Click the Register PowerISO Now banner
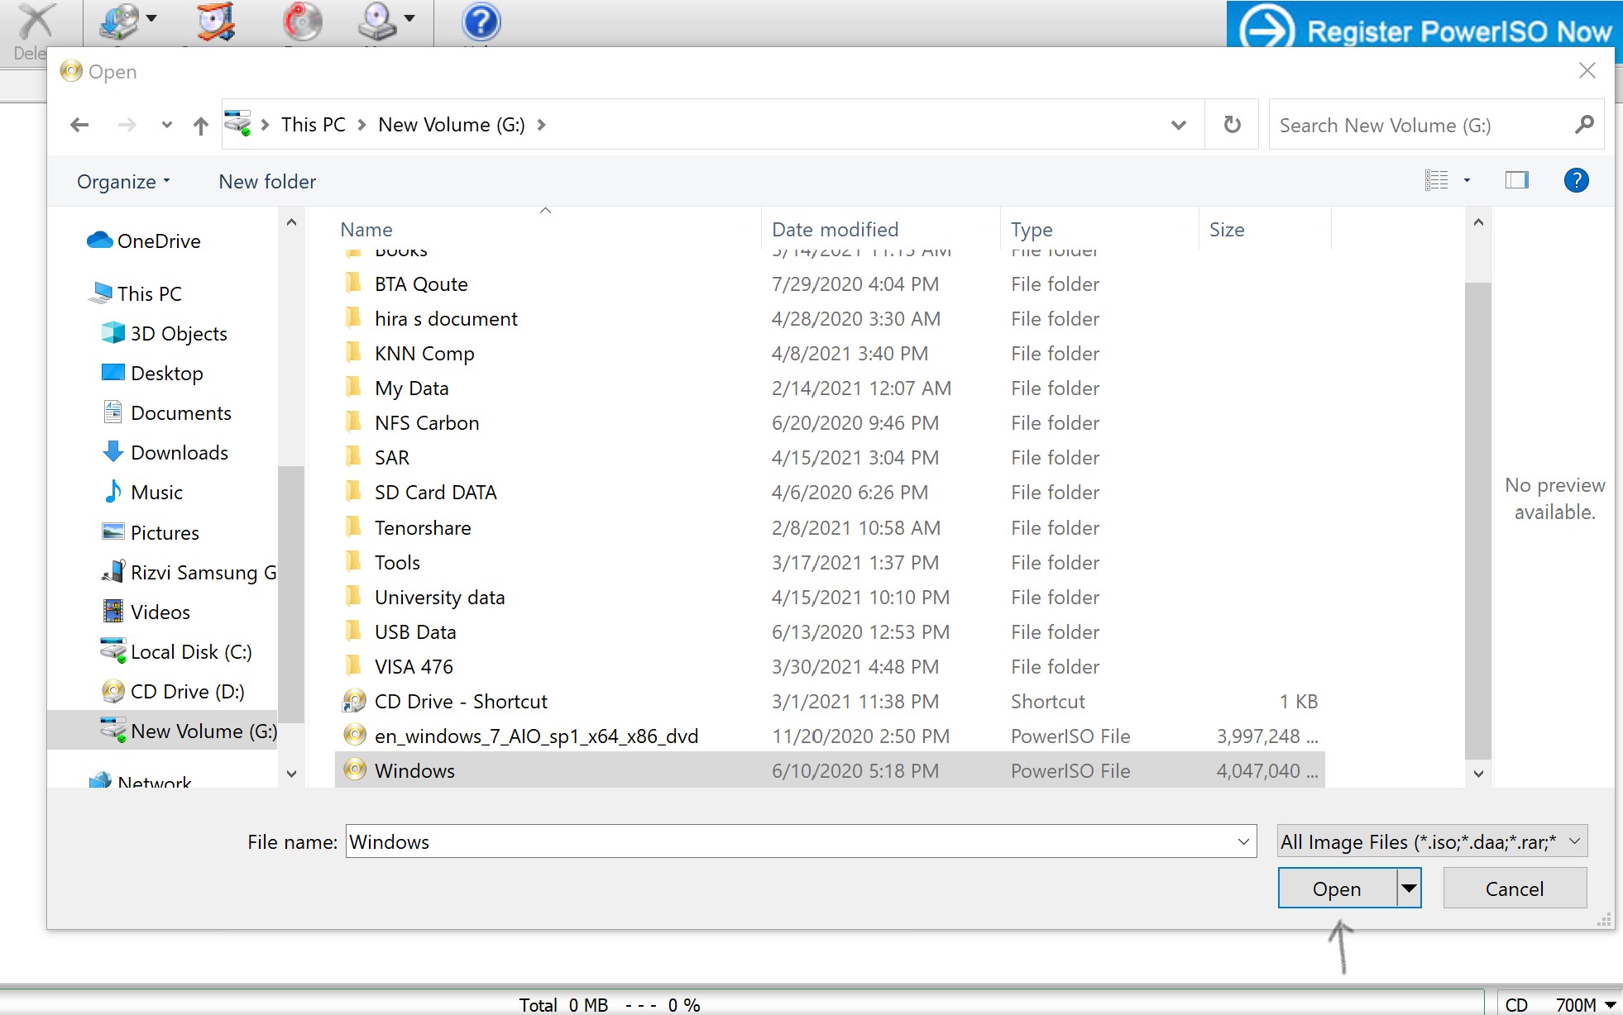Screen dimensions: 1623x1015 click(x=1424, y=30)
